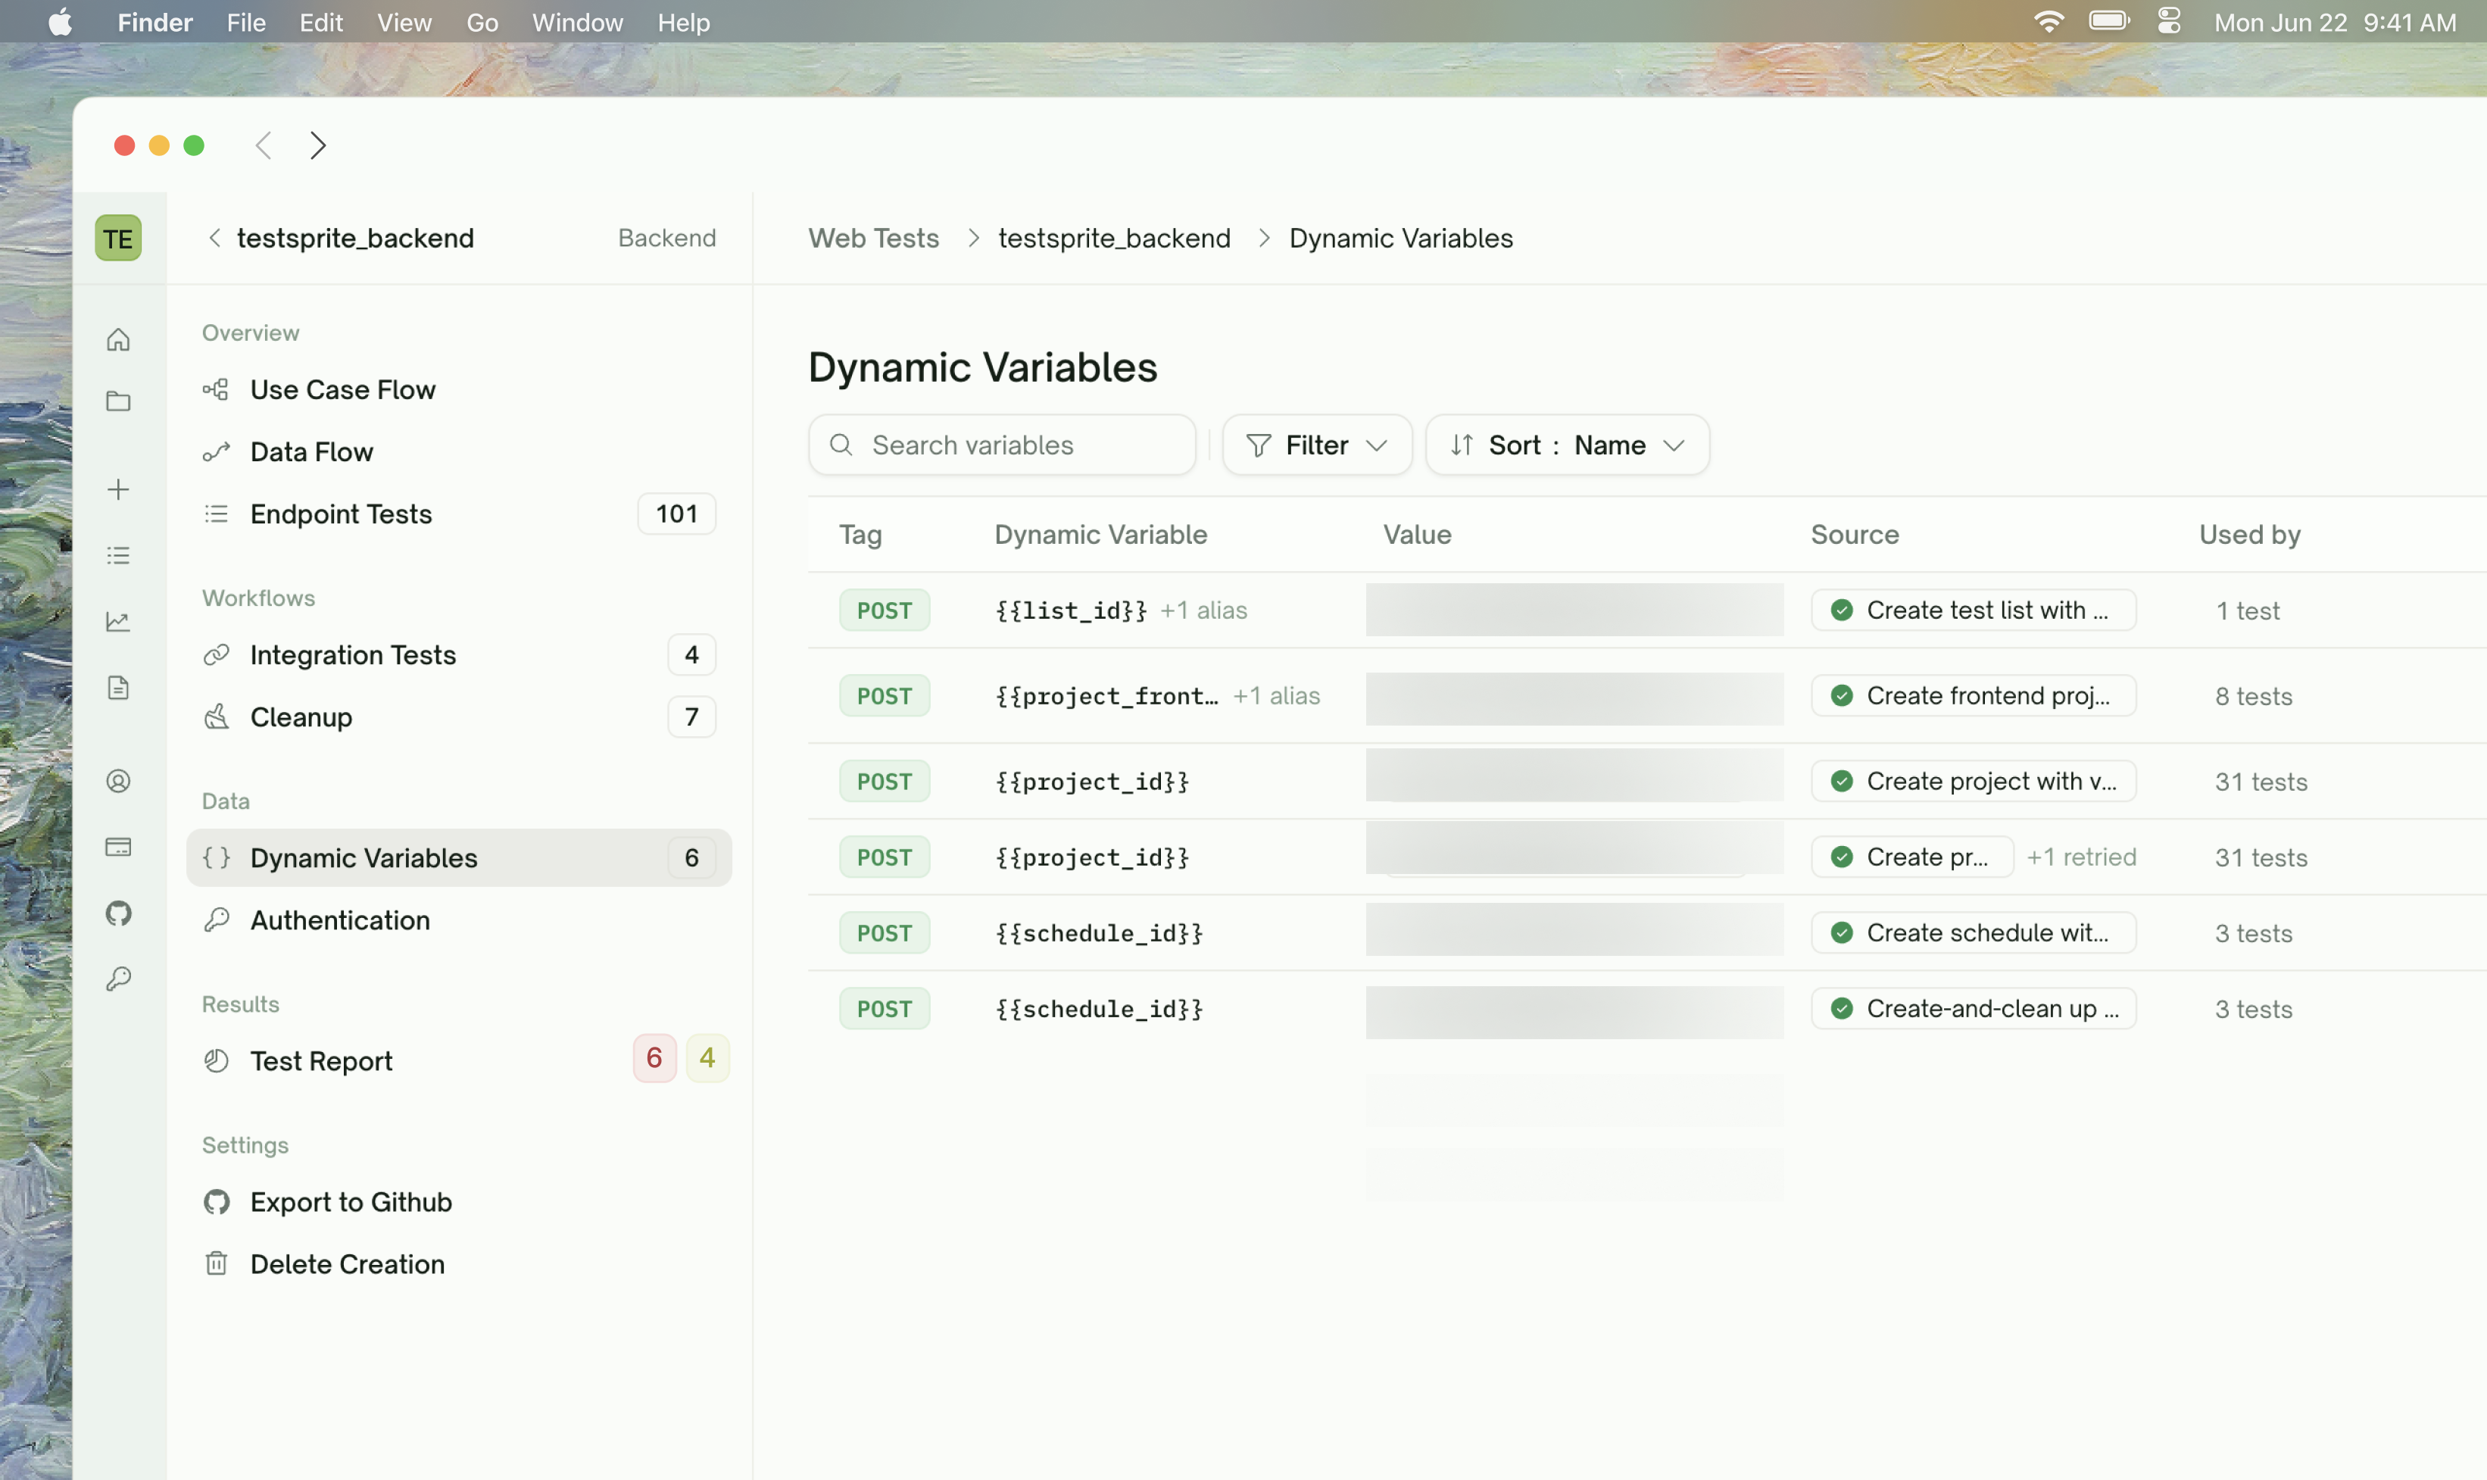Click the Used by column header

2250,535
